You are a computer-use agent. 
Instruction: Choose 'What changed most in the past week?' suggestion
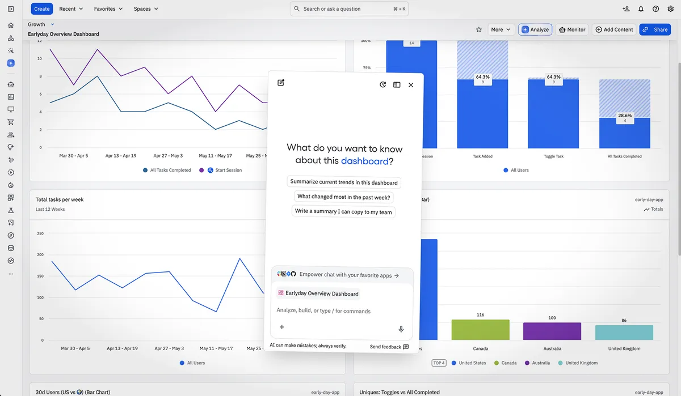point(344,197)
